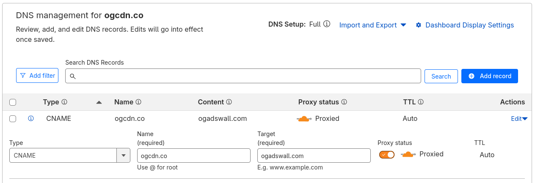Image resolution: width=535 pixels, height=183 pixels.
Task: Sort records by the Type column arrow
Action: point(99,102)
